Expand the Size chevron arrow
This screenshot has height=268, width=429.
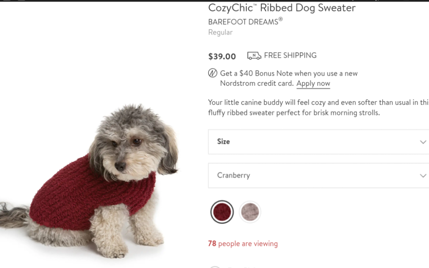(x=423, y=142)
